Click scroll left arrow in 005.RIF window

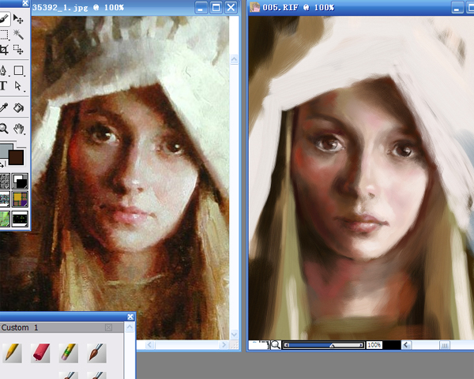click(x=406, y=345)
